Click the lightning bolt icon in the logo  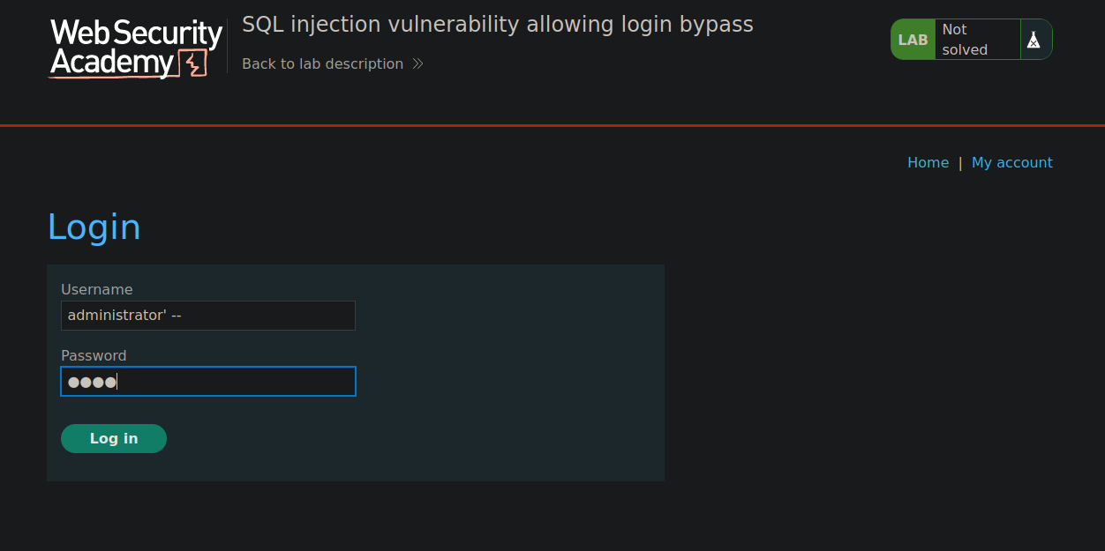click(x=192, y=63)
